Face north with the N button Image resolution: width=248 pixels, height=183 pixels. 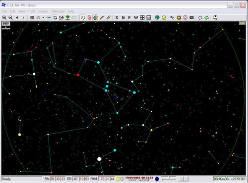(123, 18)
